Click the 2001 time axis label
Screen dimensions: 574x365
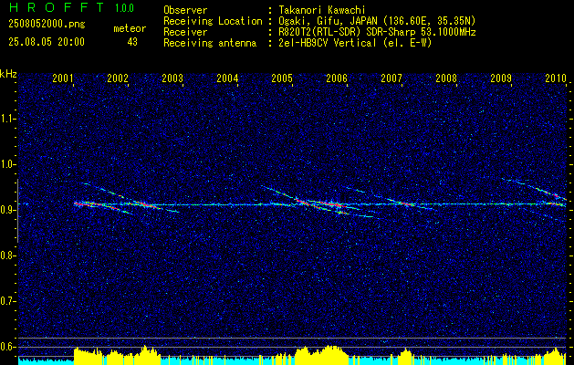(x=63, y=78)
